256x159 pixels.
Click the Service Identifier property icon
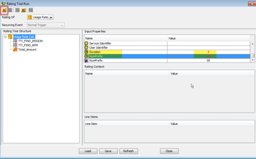[86, 43]
